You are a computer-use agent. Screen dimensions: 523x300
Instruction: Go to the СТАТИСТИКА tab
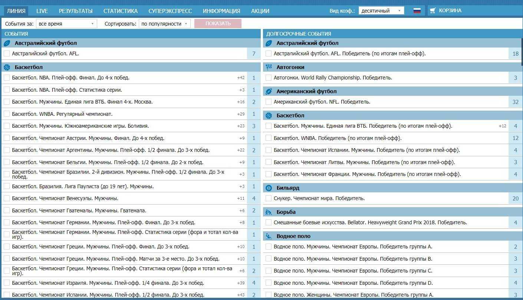point(121,11)
